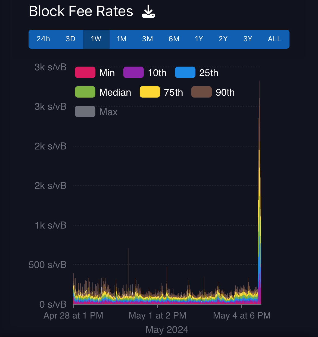Toggle the 10th percentile purple swatch
318x337 pixels.
pos(133,73)
